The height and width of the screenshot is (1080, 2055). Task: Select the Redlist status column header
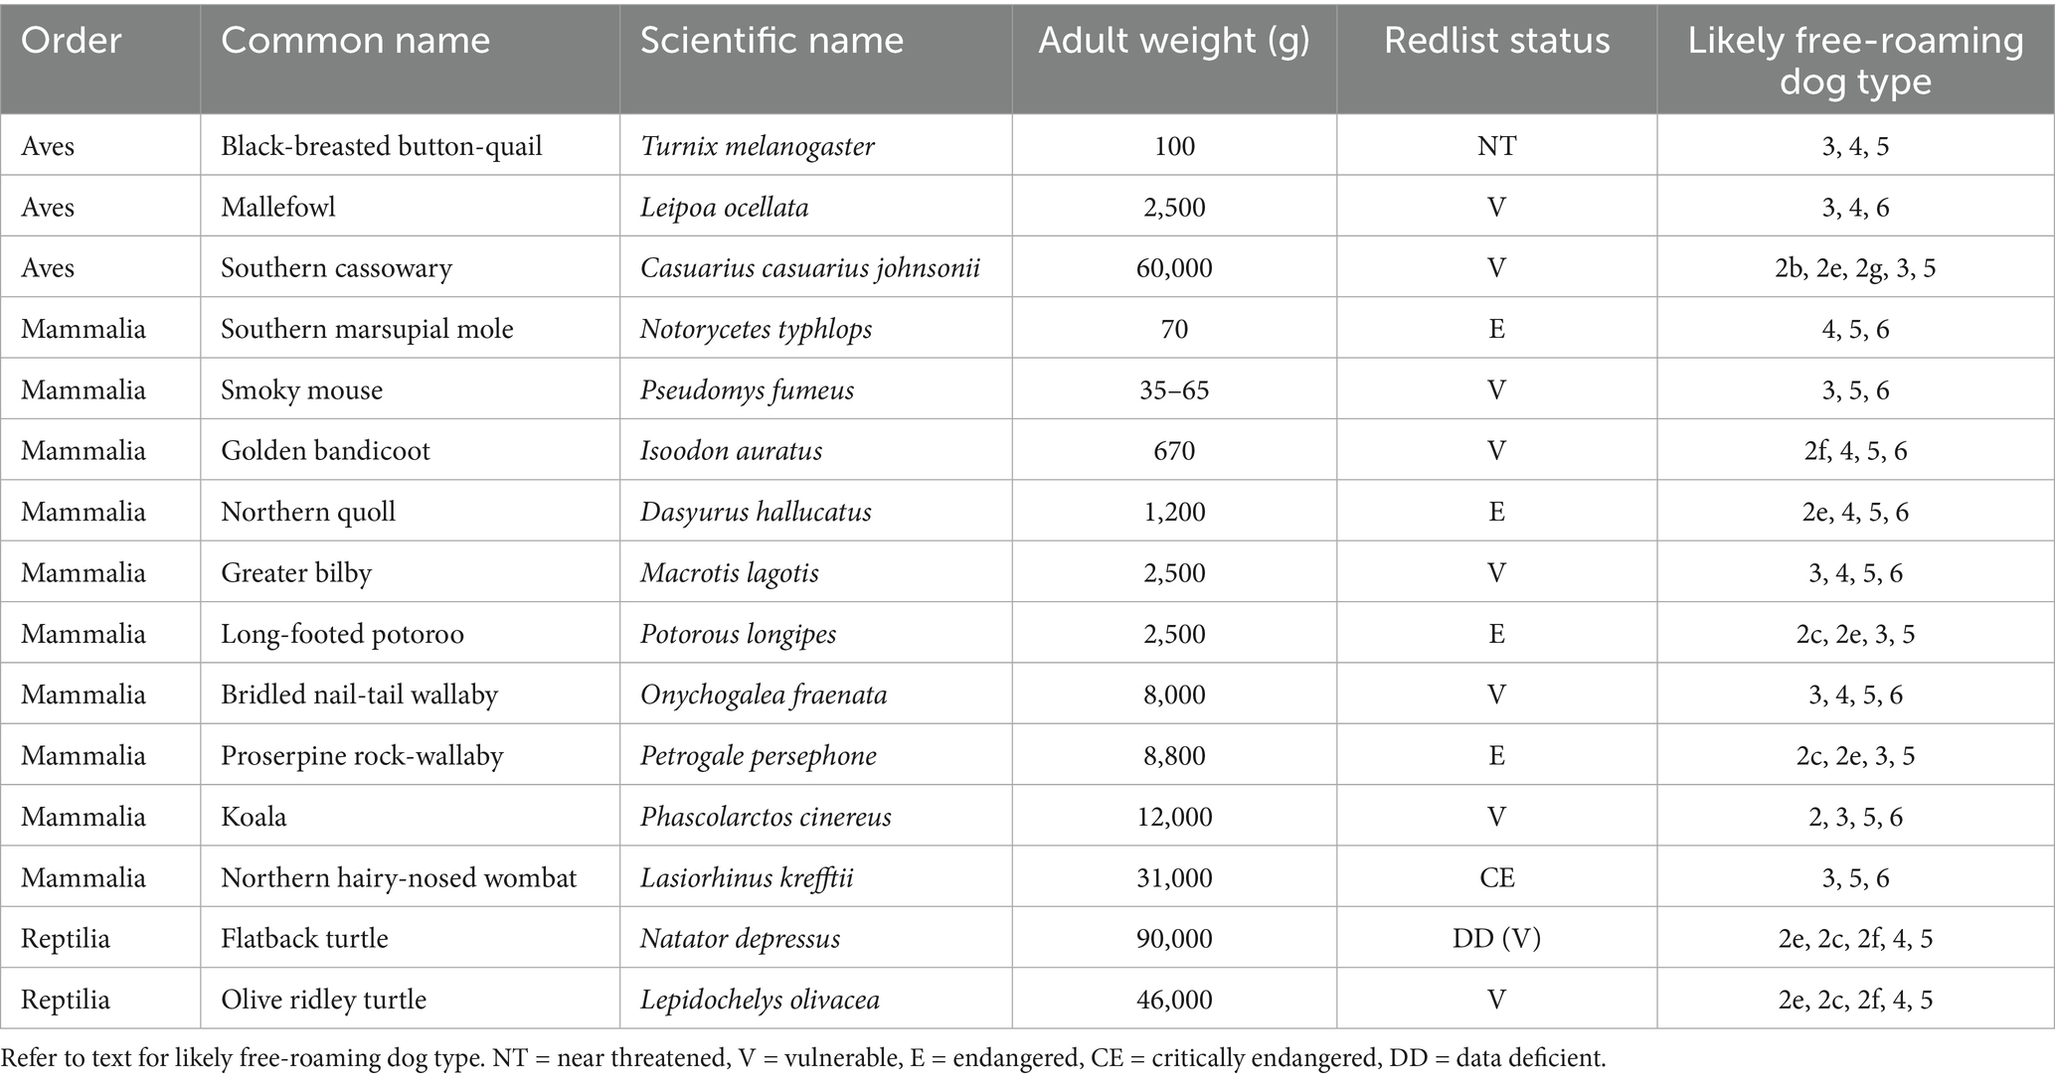(1496, 41)
